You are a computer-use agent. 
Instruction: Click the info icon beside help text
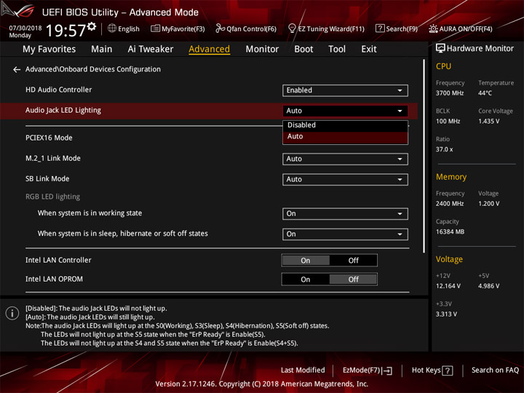[12, 314]
